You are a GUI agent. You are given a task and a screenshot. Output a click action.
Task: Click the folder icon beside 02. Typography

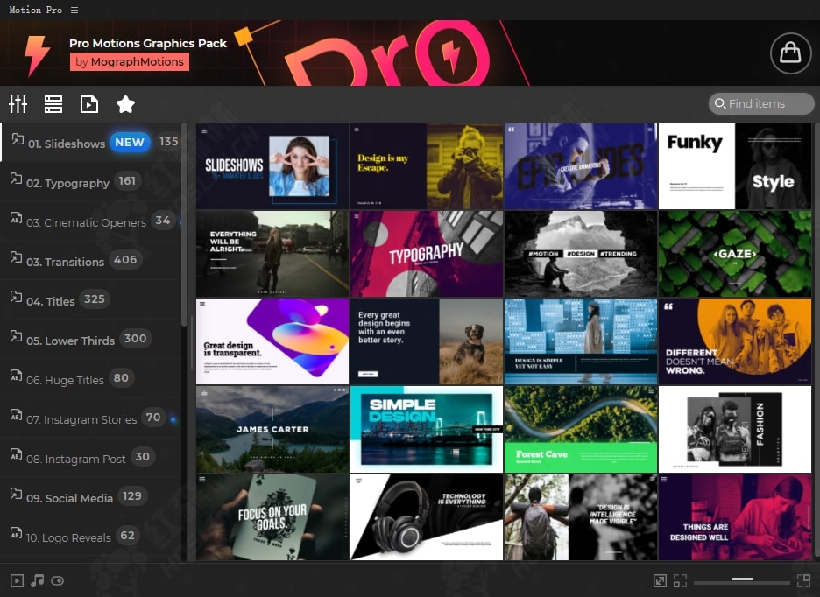pyautogui.click(x=17, y=179)
